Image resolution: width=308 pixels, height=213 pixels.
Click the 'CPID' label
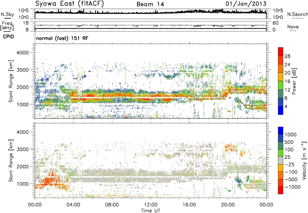pyautogui.click(x=8, y=37)
